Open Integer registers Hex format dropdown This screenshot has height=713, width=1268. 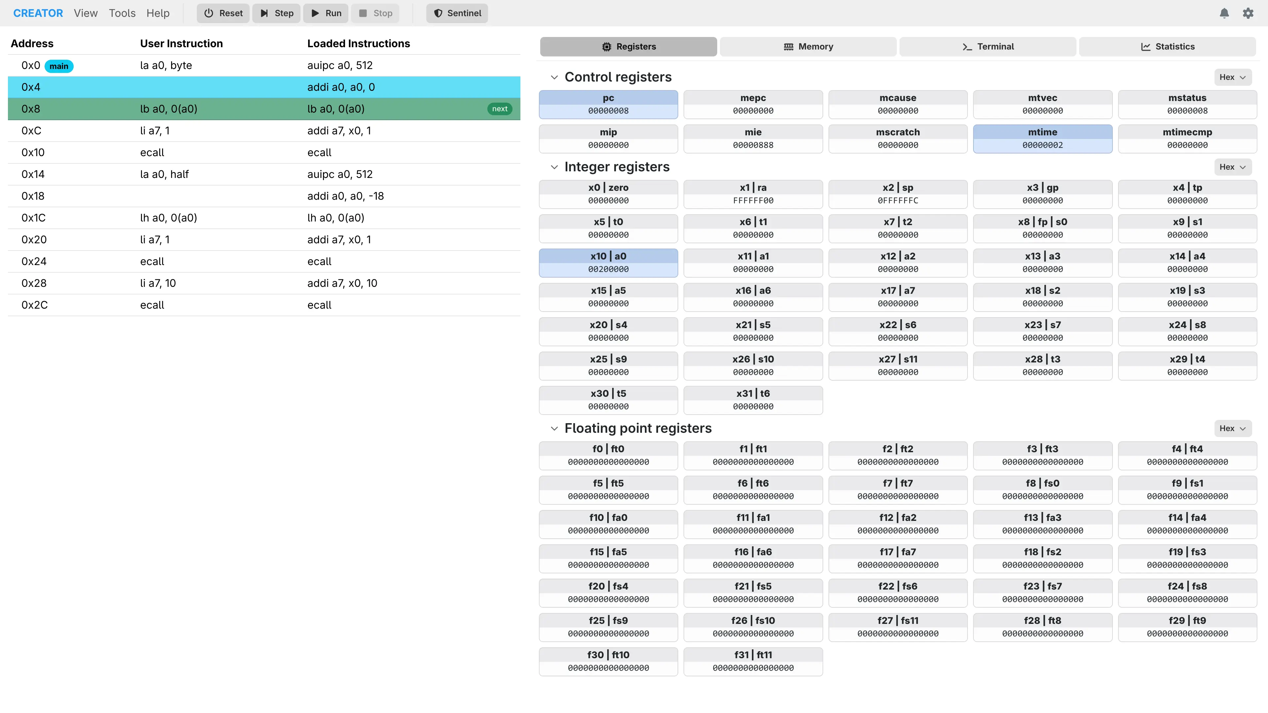(x=1233, y=167)
